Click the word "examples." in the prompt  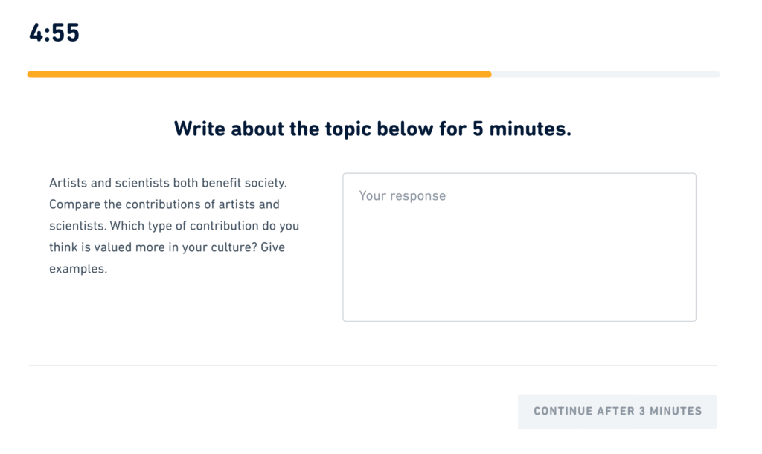(x=78, y=269)
